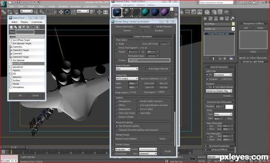270x163 pixels.
Task: Click Configure Modifier Sets icon
Action: [231, 59]
